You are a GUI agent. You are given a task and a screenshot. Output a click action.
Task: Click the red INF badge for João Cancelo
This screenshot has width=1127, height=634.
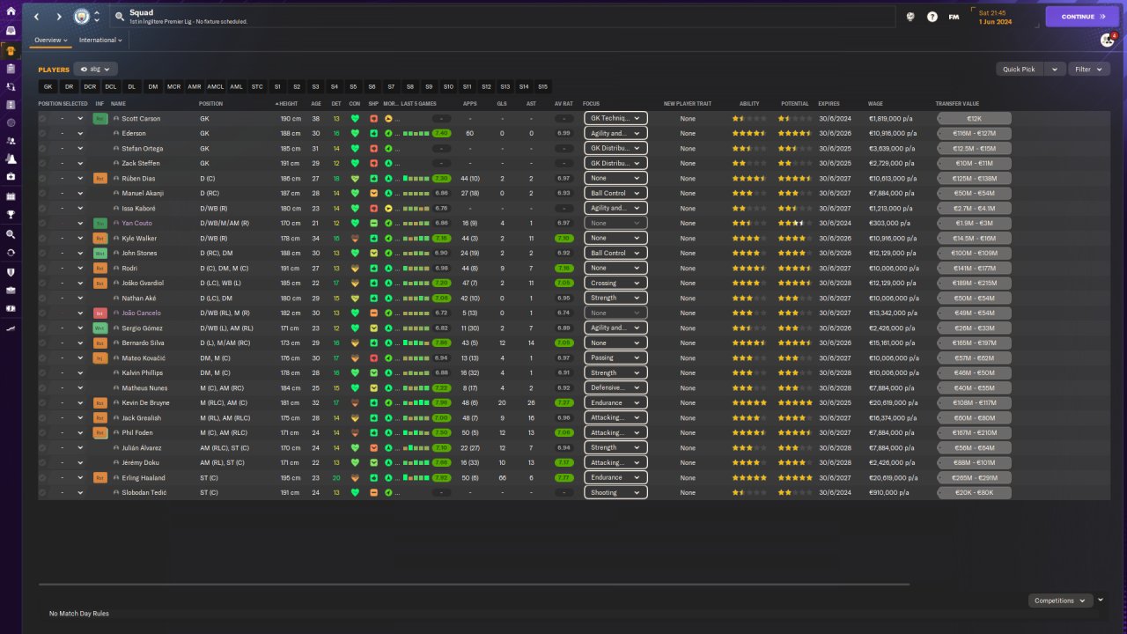(x=99, y=313)
